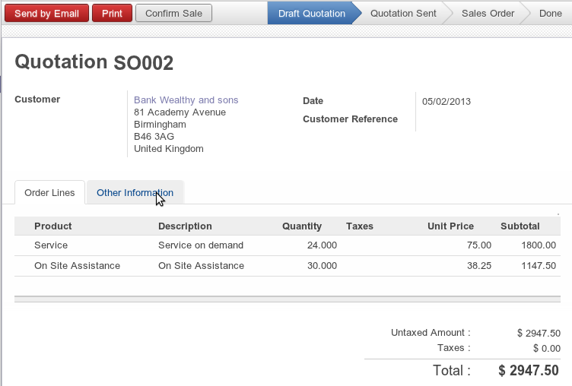572x386 pixels.
Task: Click the Description column header
Action: 185,226
